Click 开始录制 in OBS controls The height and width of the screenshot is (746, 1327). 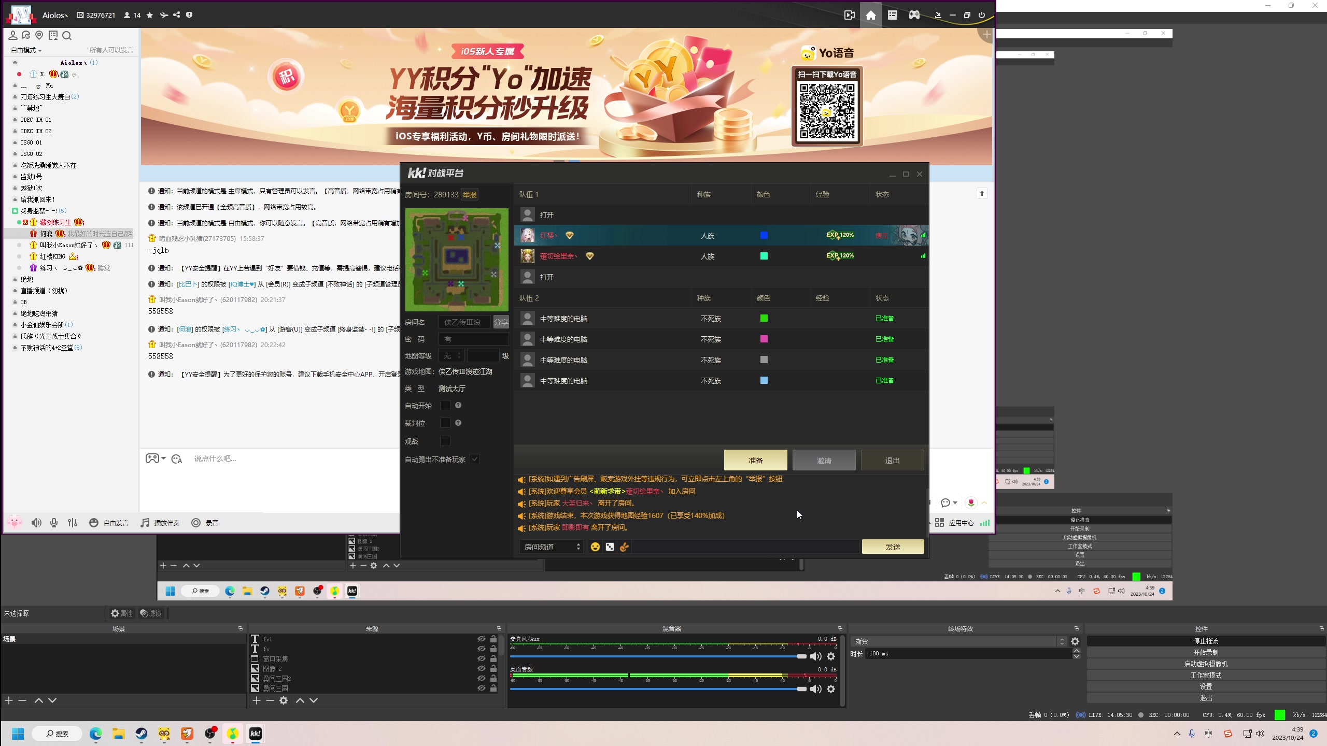pyautogui.click(x=1206, y=653)
